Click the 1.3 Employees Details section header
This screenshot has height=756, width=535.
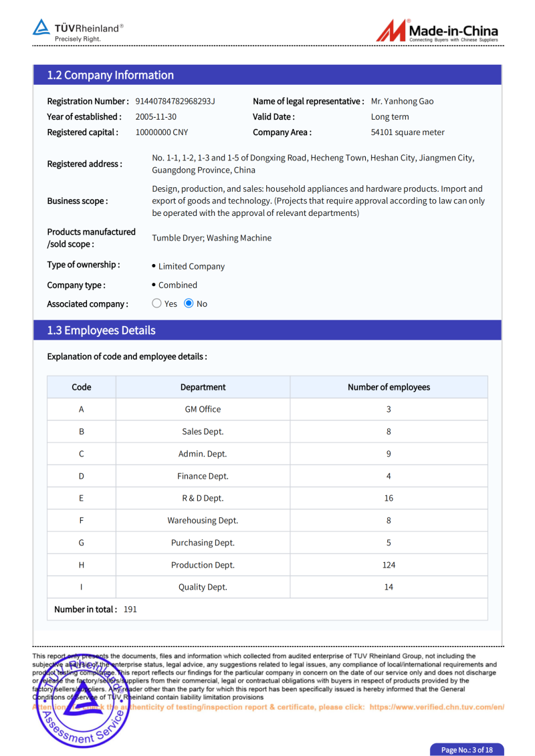(x=101, y=330)
